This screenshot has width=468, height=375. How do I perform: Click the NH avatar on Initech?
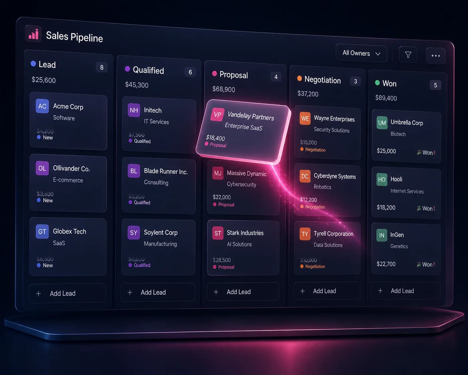[x=134, y=110]
